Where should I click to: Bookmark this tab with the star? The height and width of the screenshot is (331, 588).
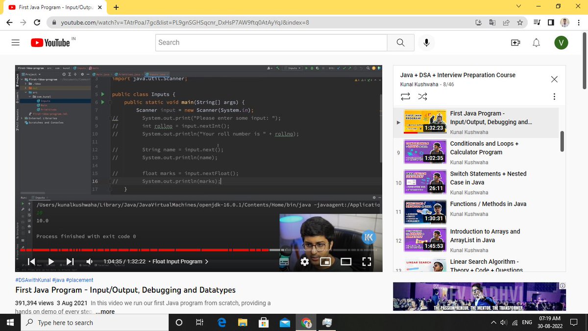(520, 23)
